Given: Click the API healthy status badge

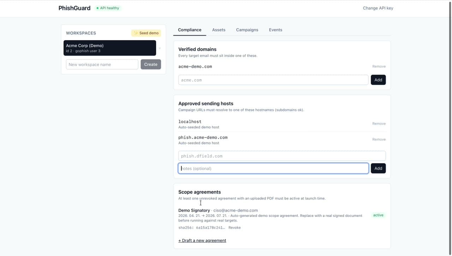Looking at the screenshot, I should (x=108, y=8).
